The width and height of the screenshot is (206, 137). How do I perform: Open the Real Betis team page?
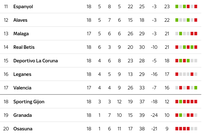pyautogui.click(x=24, y=47)
